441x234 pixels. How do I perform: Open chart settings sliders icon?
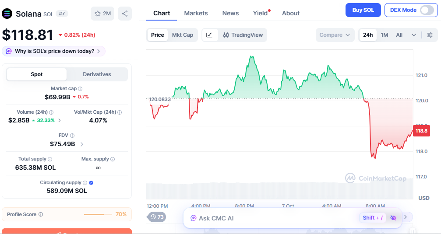pos(430,35)
